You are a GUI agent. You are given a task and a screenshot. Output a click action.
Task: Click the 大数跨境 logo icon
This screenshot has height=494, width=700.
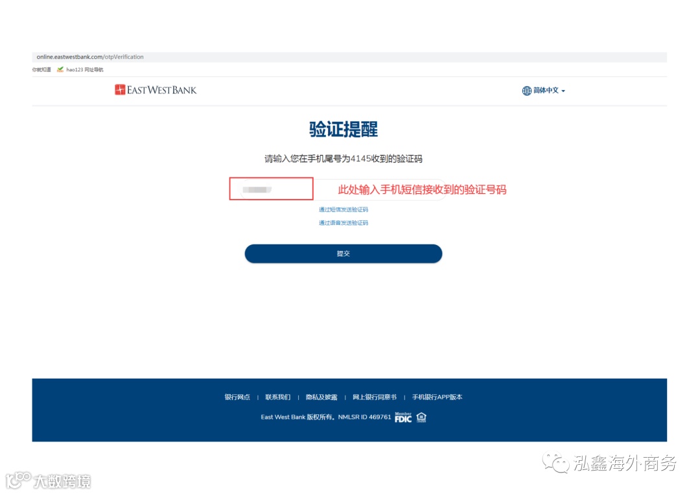coord(18,480)
